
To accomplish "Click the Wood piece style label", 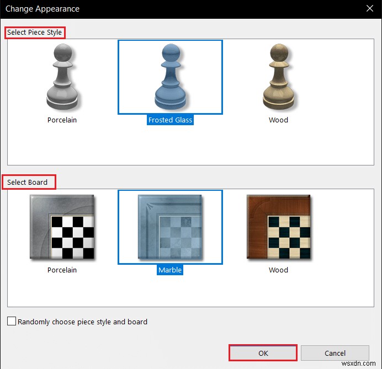I will point(278,120).
